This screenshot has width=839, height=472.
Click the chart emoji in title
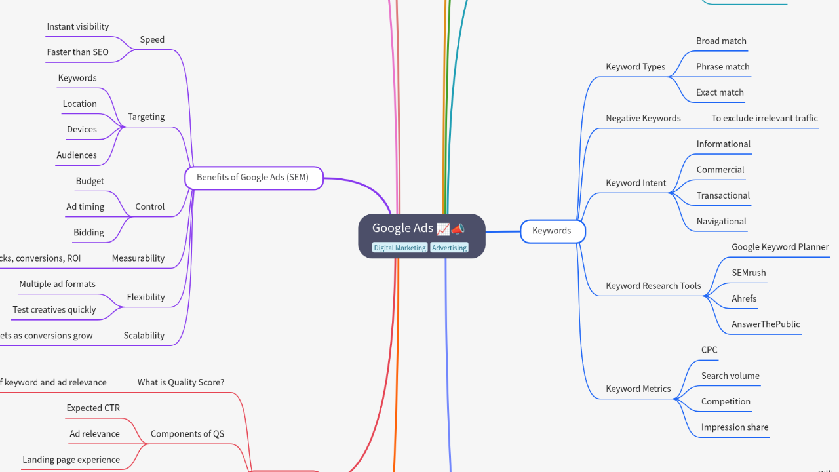(x=443, y=228)
